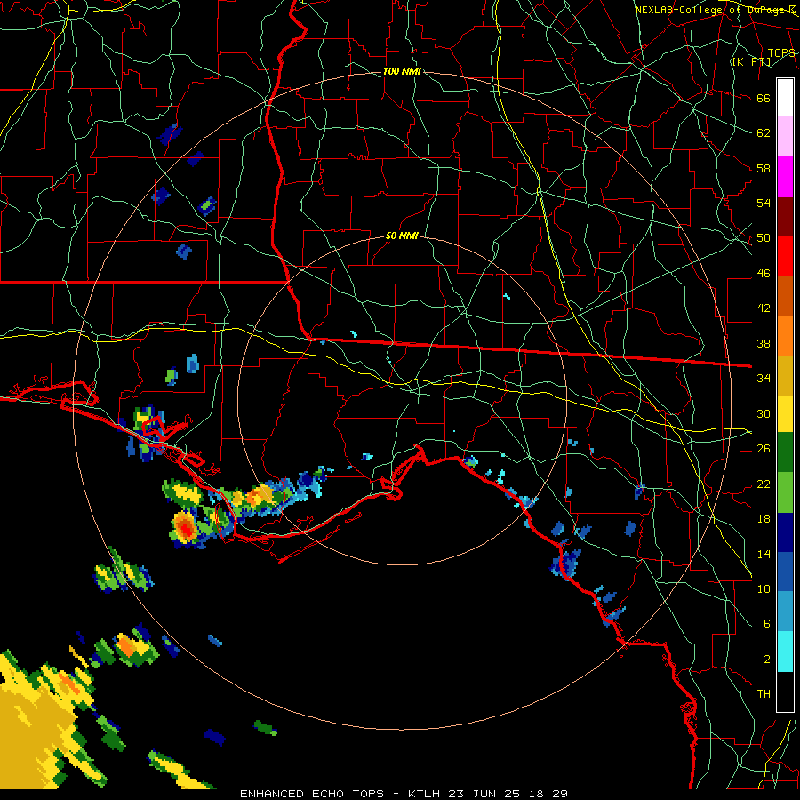Click the legend value '58'
The image size is (800, 800).
(764, 168)
